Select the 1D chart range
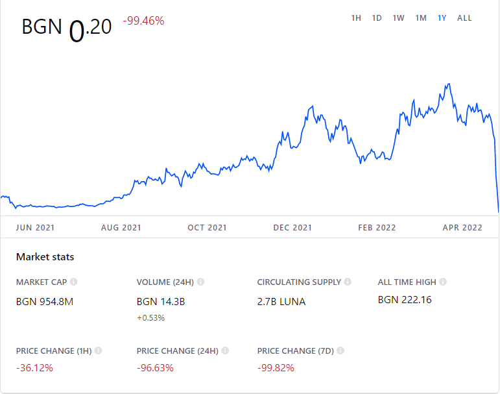 point(377,18)
